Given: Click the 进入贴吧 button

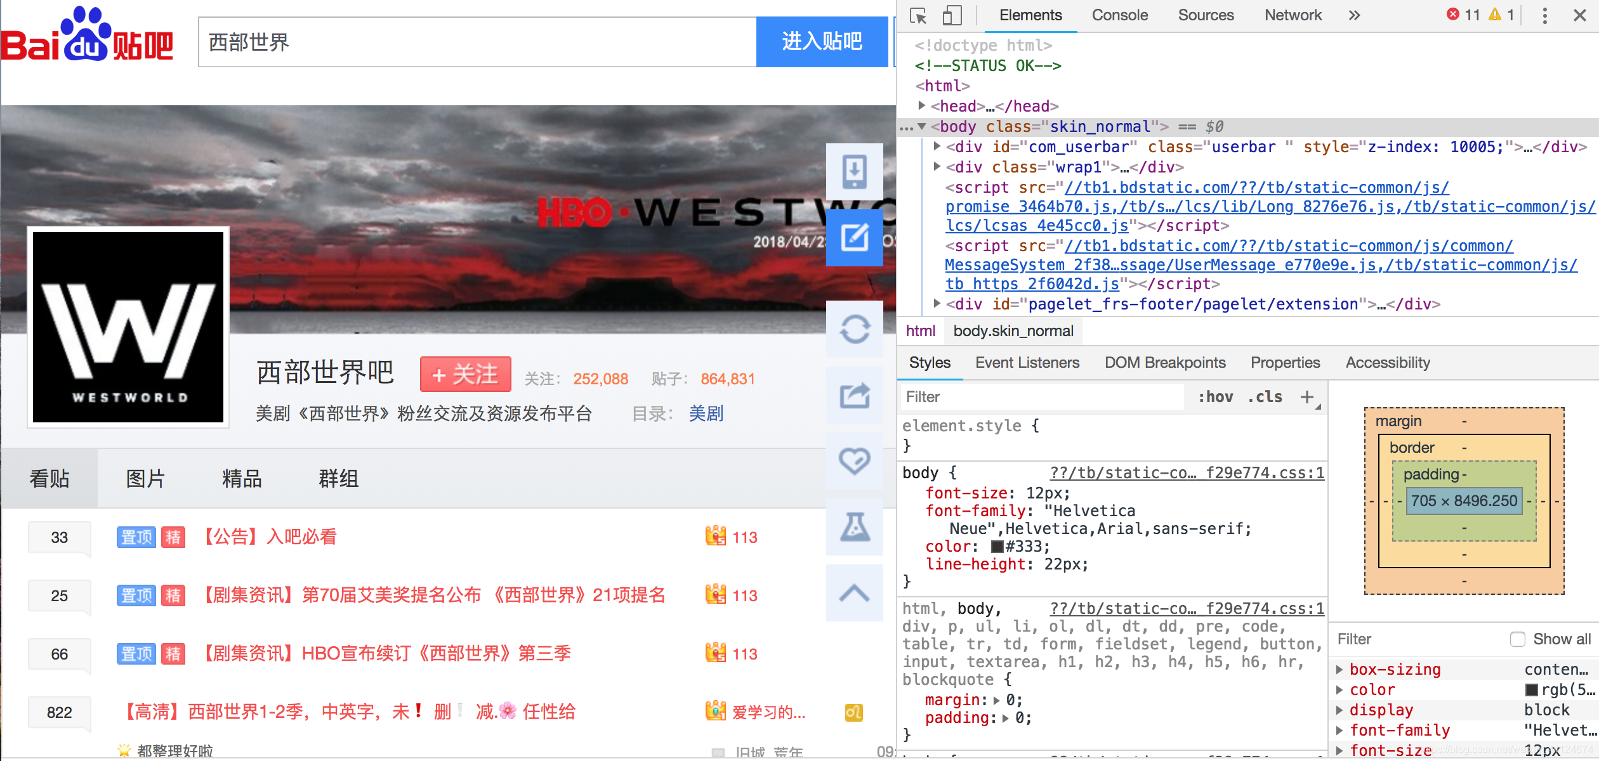Looking at the screenshot, I should tap(822, 42).
